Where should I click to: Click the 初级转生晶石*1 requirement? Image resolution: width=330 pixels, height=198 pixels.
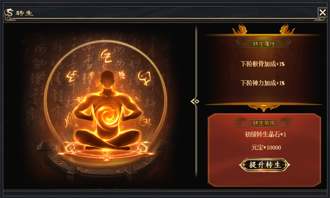click(265, 134)
